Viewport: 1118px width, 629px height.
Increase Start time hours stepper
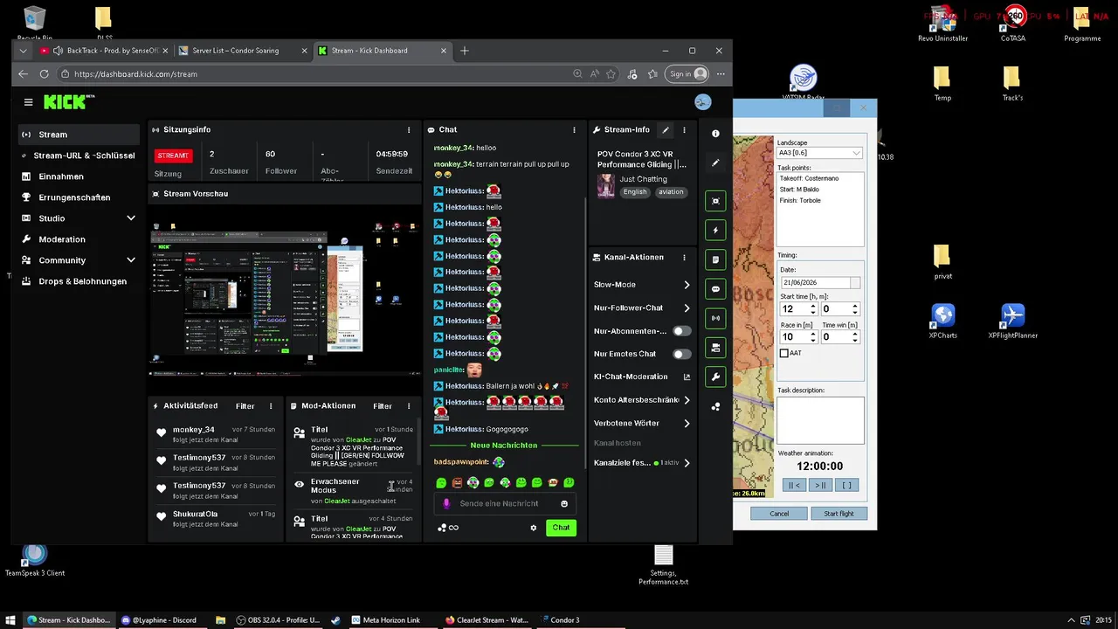tap(813, 307)
